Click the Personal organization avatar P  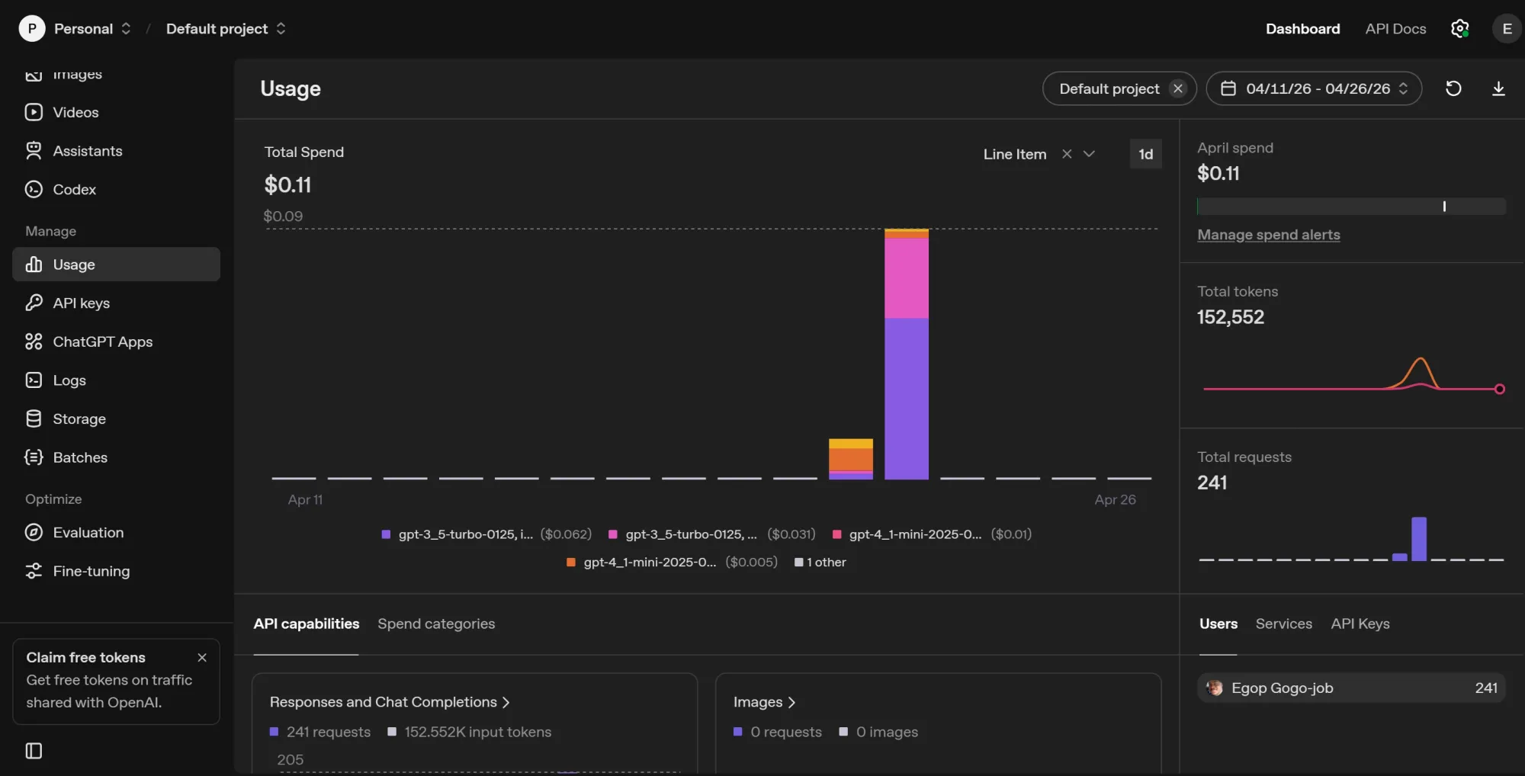click(x=32, y=29)
